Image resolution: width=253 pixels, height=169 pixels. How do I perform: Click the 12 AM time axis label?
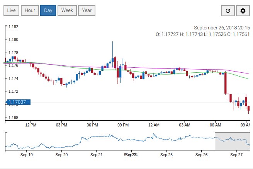point(154,125)
